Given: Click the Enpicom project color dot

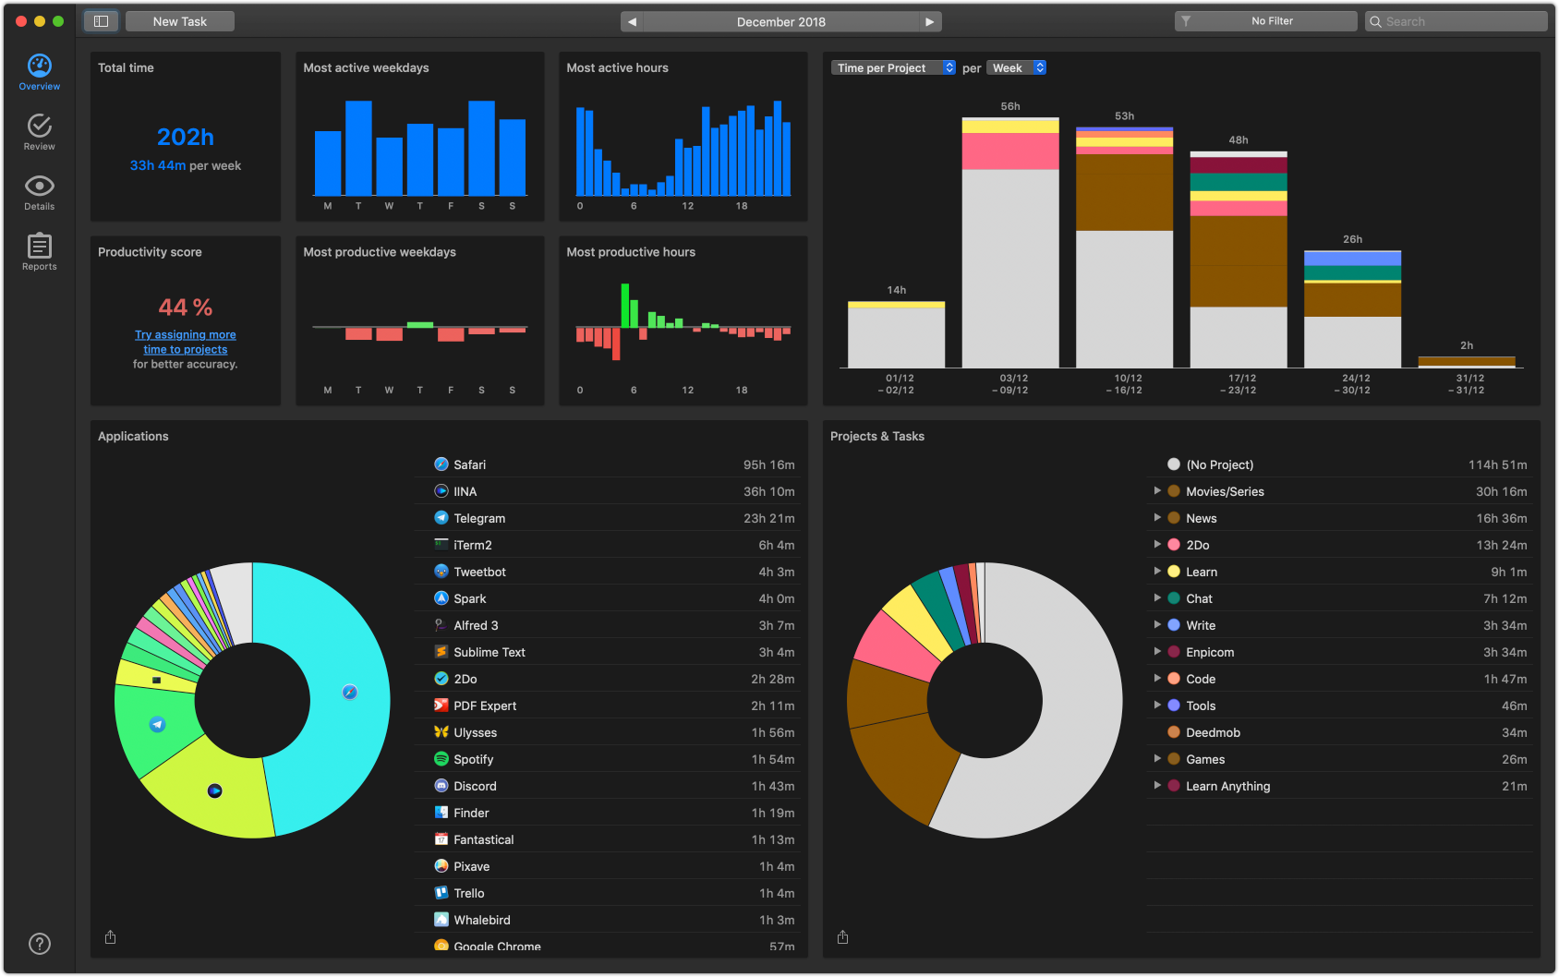Looking at the screenshot, I should pos(1174,652).
